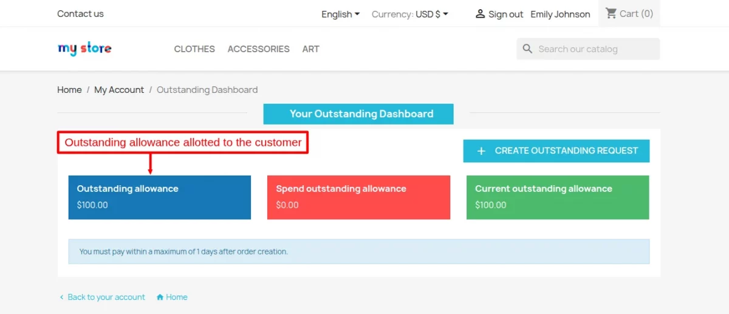
Task: Click the Emily Johnson account name
Action: [560, 14]
